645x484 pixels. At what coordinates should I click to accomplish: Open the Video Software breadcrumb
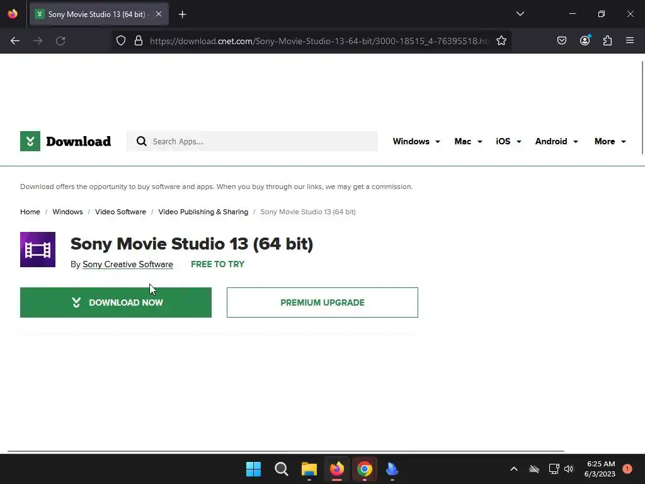point(120,212)
